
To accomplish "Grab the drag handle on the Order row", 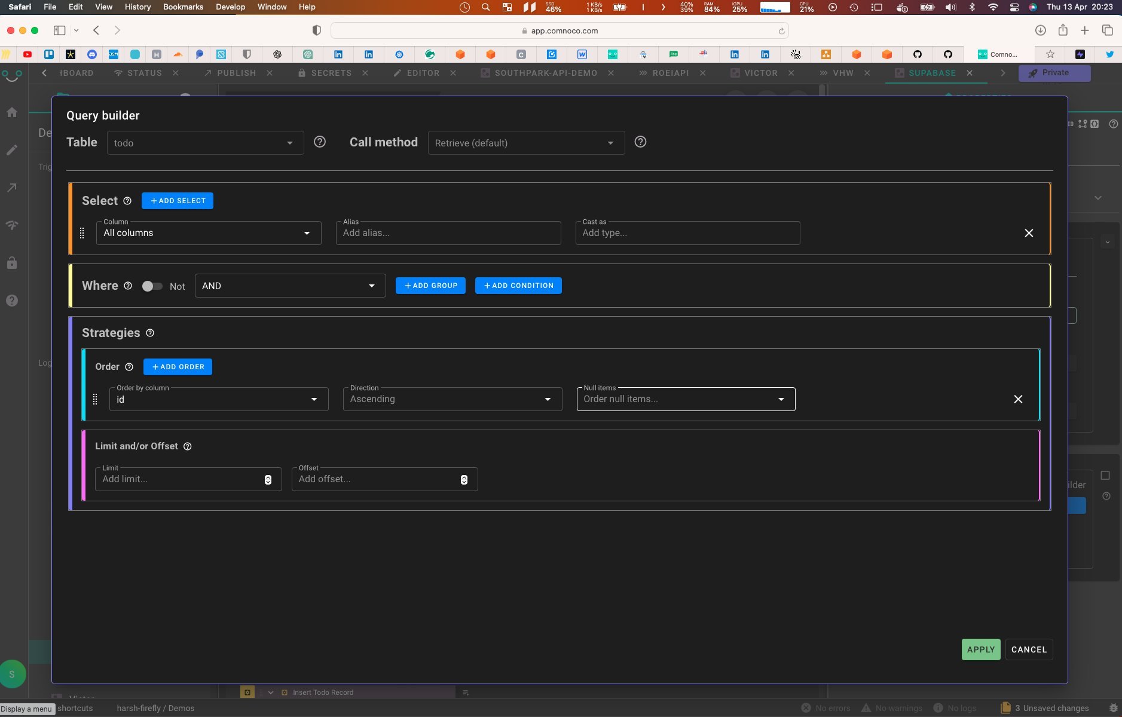I will [x=96, y=399].
